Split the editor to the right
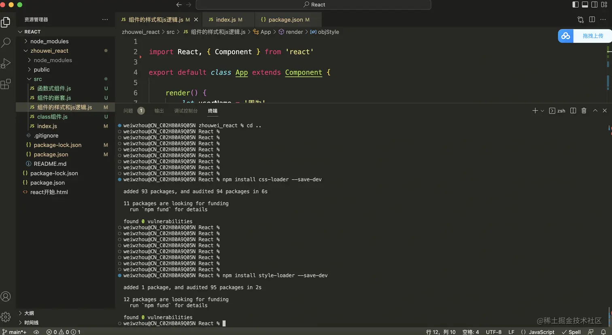 click(x=592, y=19)
